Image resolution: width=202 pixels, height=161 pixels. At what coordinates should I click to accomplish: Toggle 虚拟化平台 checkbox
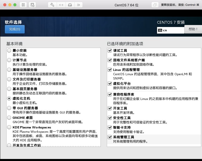[x=110, y=84]
